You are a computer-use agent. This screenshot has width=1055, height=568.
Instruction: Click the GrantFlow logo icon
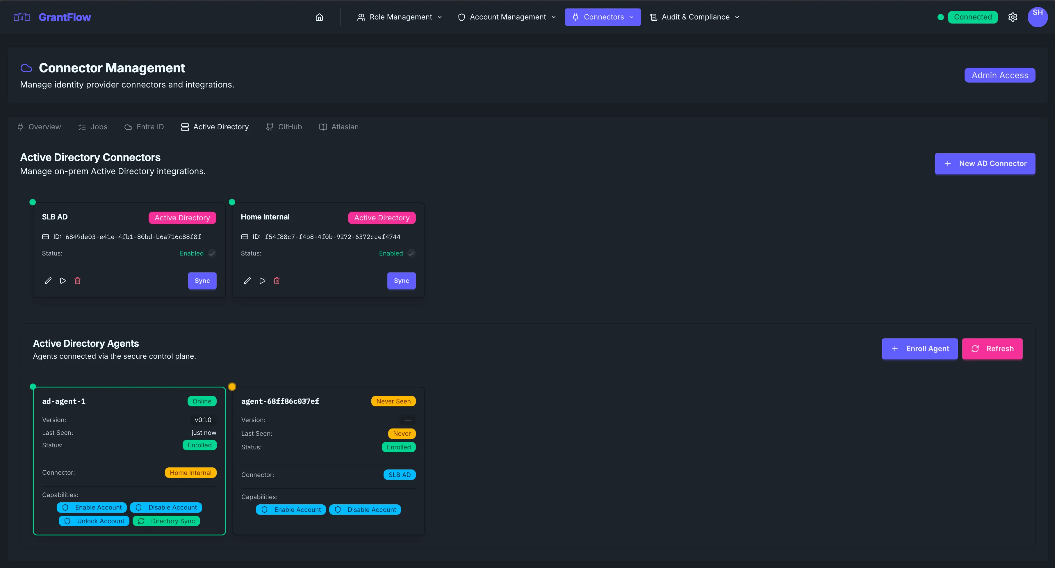point(22,17)
